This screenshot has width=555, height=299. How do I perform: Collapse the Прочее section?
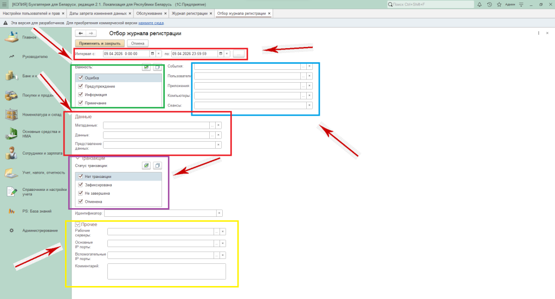(78, 224)
